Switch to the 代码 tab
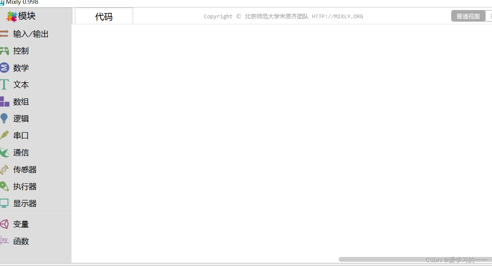The height and width of the screenshot is (266, 492). pyautogui.click(x=104, y=16)
